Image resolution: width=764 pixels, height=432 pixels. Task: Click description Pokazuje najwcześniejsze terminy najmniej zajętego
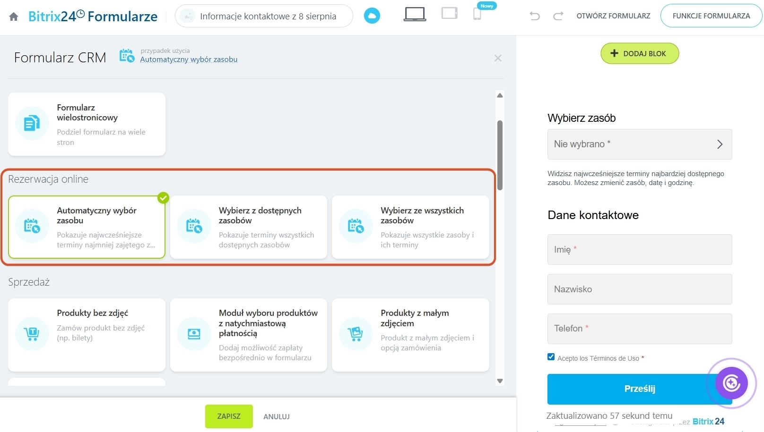coord(106,240)
